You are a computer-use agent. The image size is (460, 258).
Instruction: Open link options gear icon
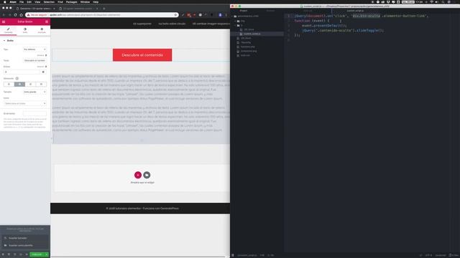coord(43,72)
